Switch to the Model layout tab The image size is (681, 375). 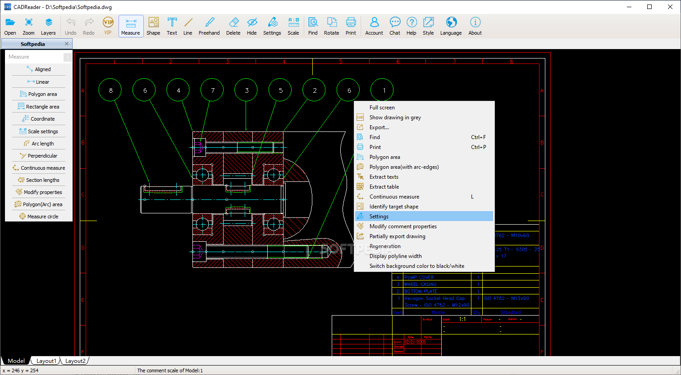click(x=16, y=361)
